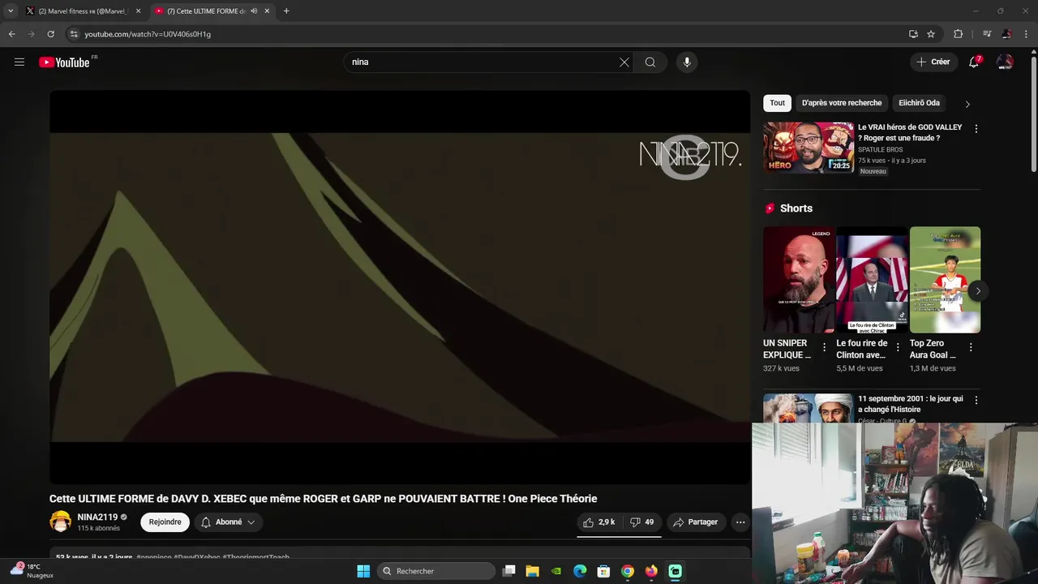Screen dimensions: 1038x584
Task: Dislike the video with thumbs down
Action: point(642,522)
